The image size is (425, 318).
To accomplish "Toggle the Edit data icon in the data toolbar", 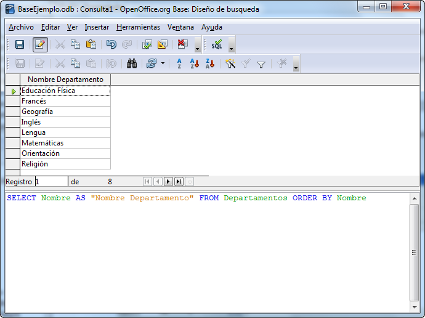I will tap(39, 63).
